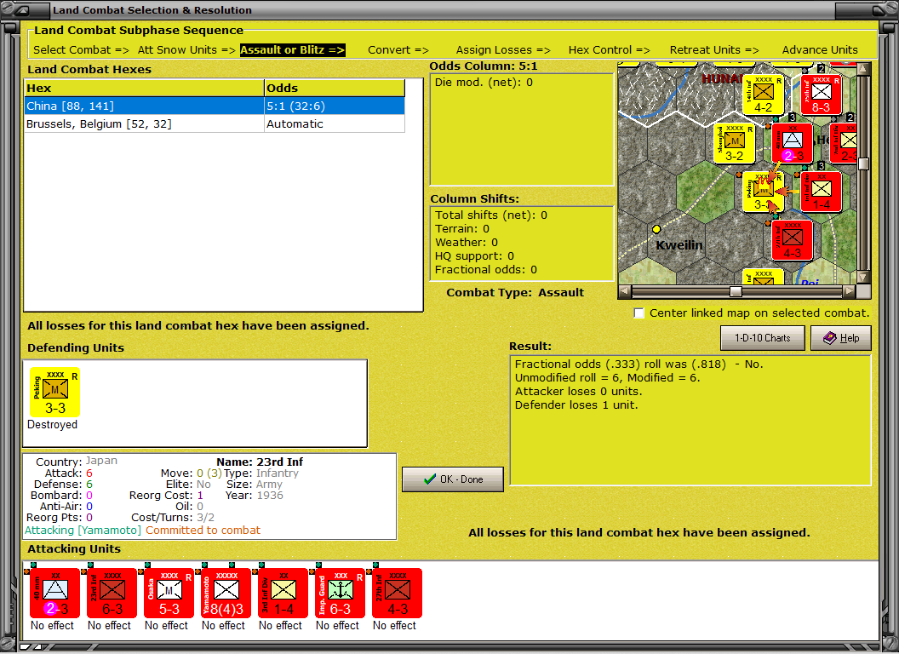This screenshot has width=899, height=654.
Task: Click the map scroll right arrow
Action: point(849,291)
